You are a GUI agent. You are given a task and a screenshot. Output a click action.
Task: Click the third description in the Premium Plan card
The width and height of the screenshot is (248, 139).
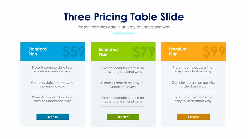193,99
